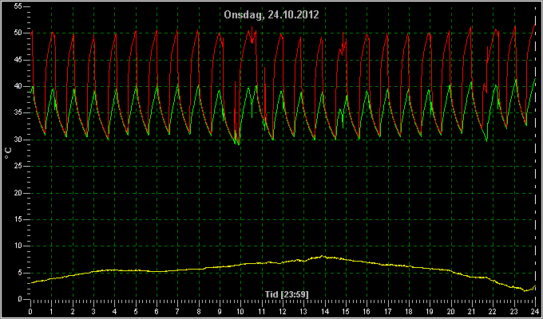Select hour 24 on the time axis
The width and height of the screenshot is (543, 319).
[535, 311]
